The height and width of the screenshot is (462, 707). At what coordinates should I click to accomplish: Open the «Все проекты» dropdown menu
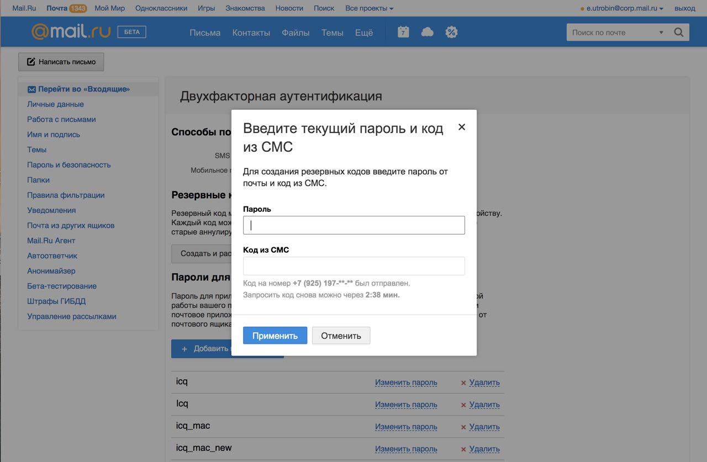coord(370,8)
